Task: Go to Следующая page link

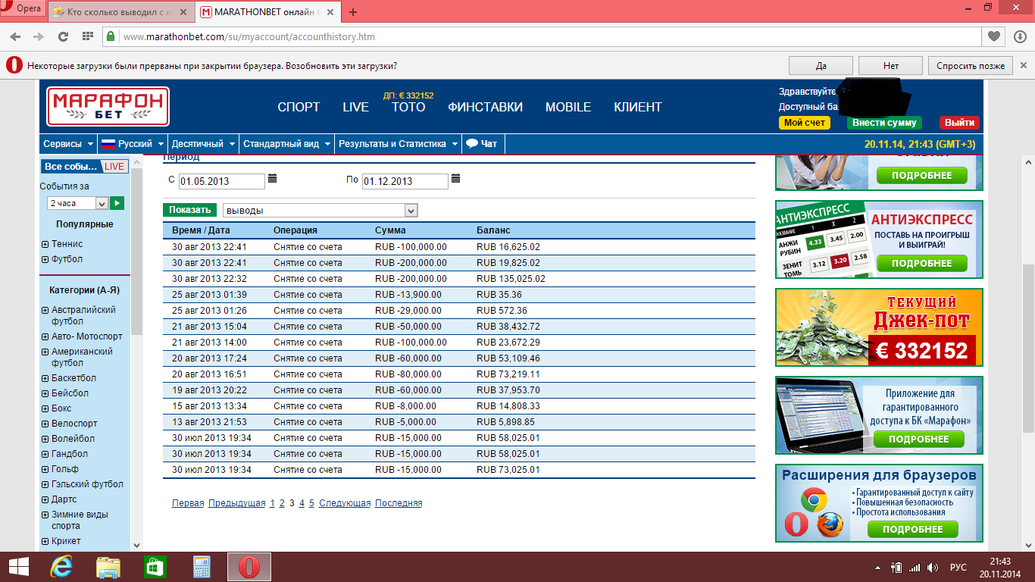Action: click(345, 503)
